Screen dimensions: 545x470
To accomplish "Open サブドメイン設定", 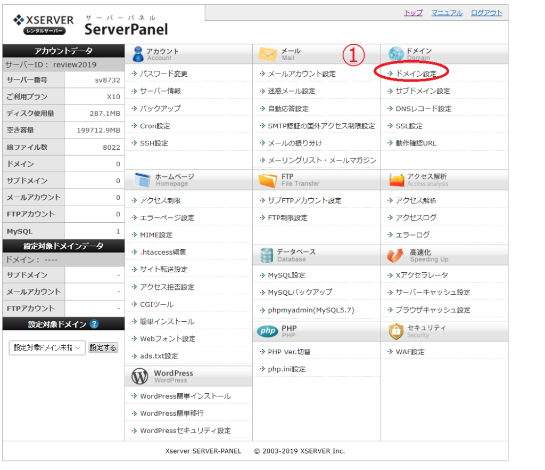I will 423,91.
